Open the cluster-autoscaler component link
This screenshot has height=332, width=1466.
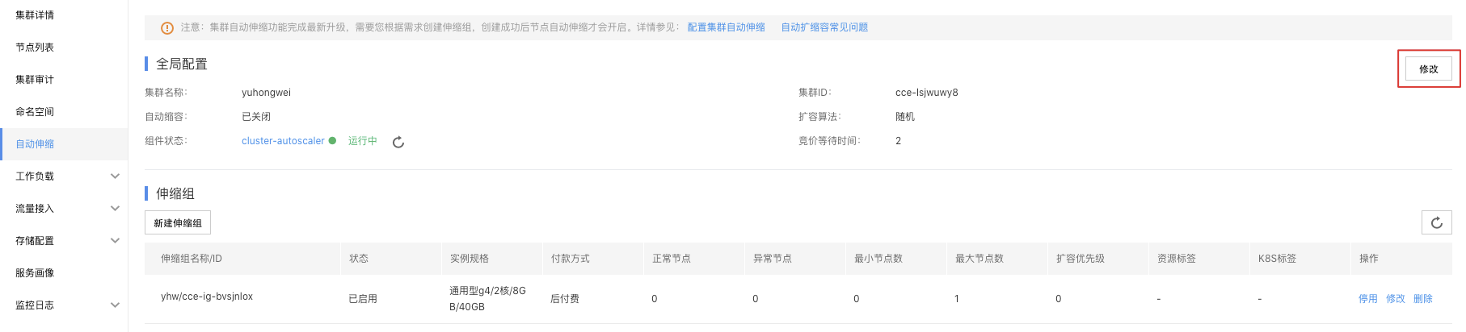283,140
